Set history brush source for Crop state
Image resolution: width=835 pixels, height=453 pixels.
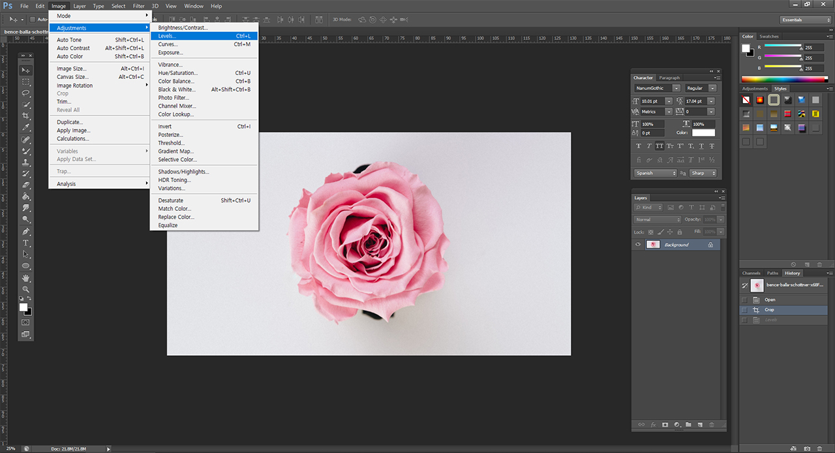point(745,310)
